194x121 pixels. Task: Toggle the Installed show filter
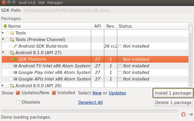coord(54,93)
